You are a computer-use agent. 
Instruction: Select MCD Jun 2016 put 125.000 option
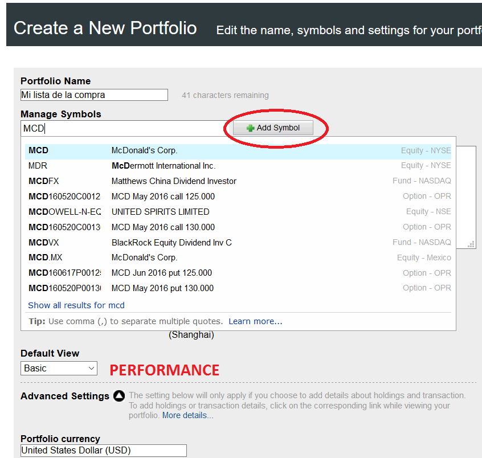239,273
